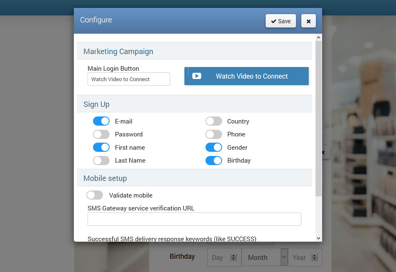The image size is (396, 272).
Task: Disable the E-mail sign up toggle
Action: pos(101,121)
